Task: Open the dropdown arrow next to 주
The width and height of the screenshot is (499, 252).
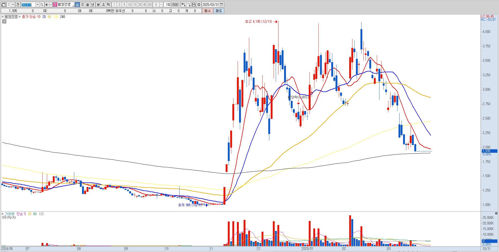Action: 13,5
